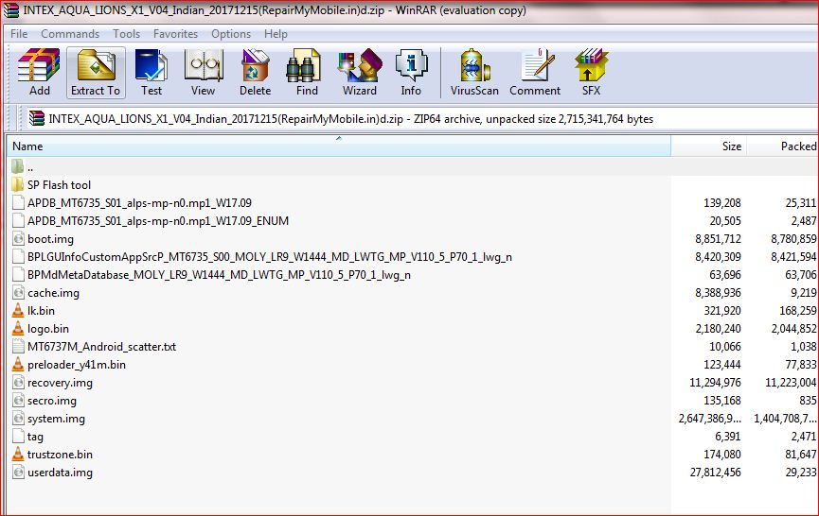This screenshot has height=516, width=819.
Task: Sort files by the Size column header
Action: pos(709,146)
